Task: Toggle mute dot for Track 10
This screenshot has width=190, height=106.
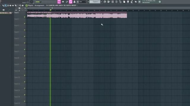Action: [x=25, y=75]
